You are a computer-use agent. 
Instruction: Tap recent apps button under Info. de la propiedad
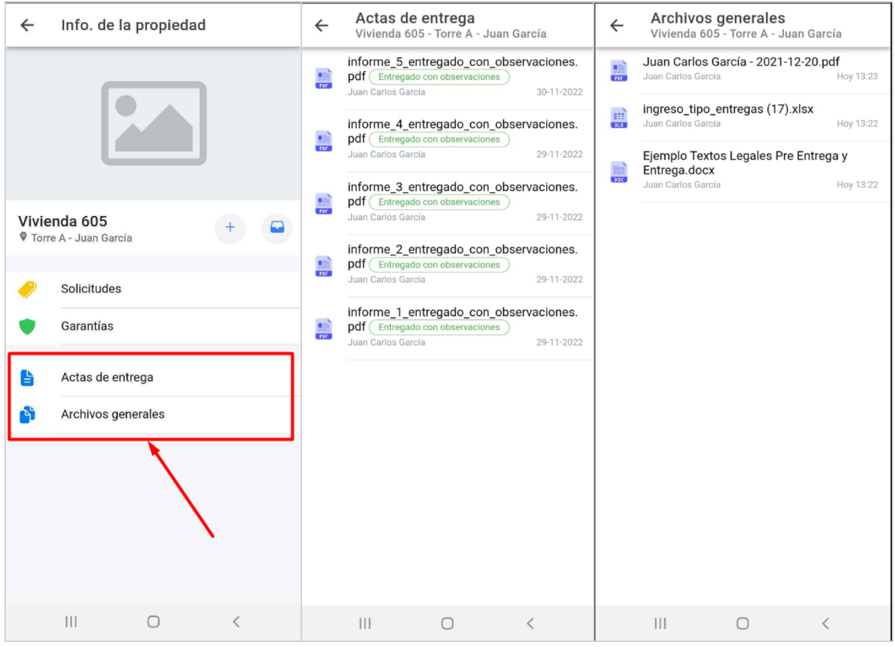coord(71,622)
